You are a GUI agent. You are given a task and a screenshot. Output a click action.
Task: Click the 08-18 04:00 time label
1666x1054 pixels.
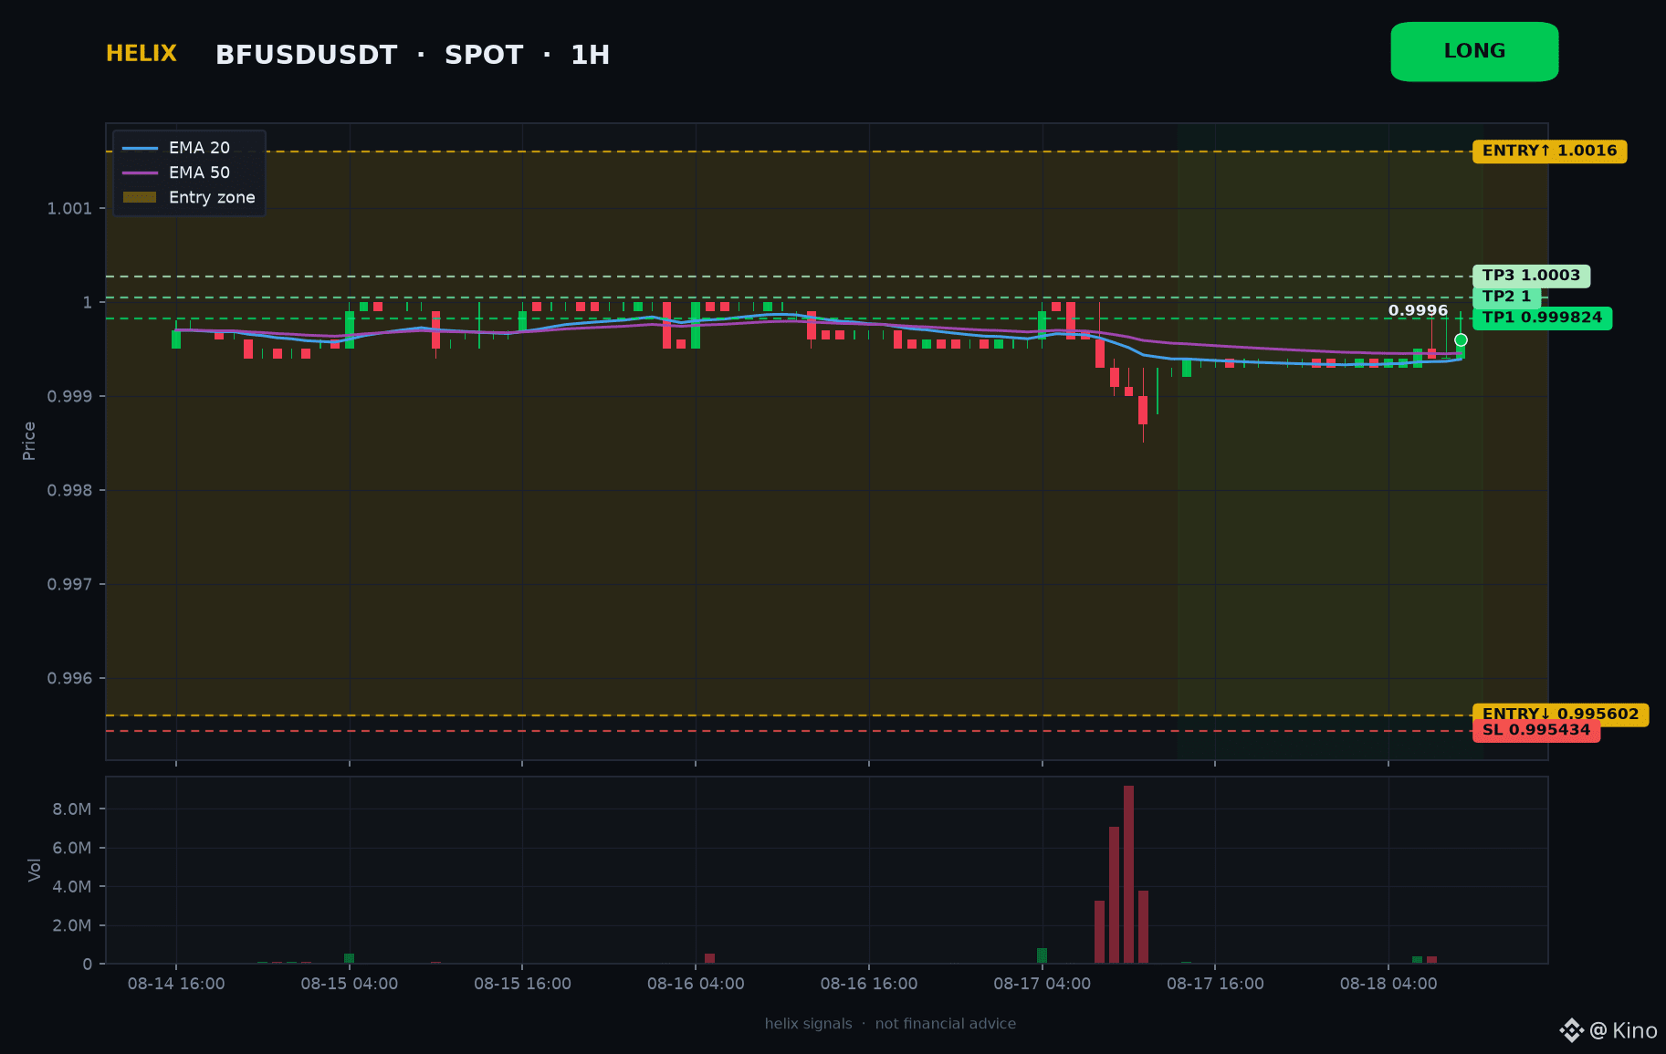click(1388, 984)
